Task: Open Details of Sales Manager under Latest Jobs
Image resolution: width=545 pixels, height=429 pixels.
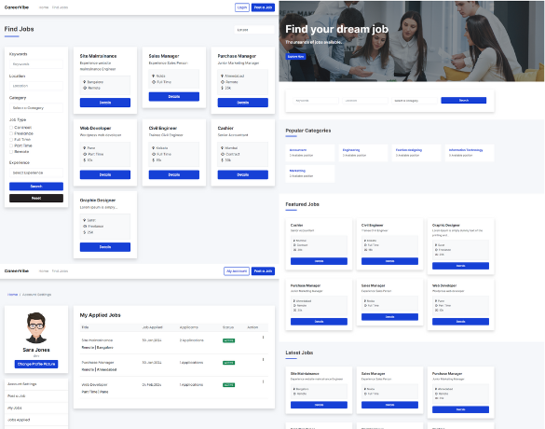Action: [389, 405]
